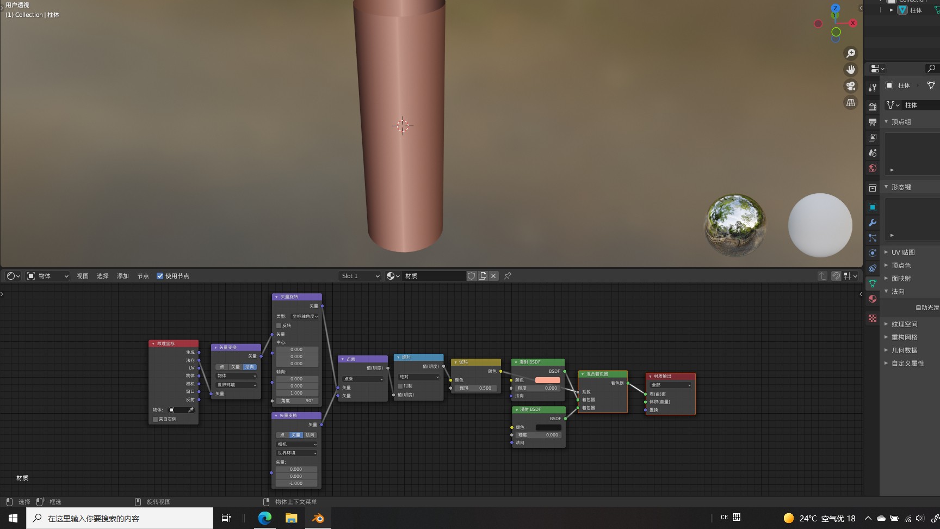Open Material properties sphere tab

point(873,299)
